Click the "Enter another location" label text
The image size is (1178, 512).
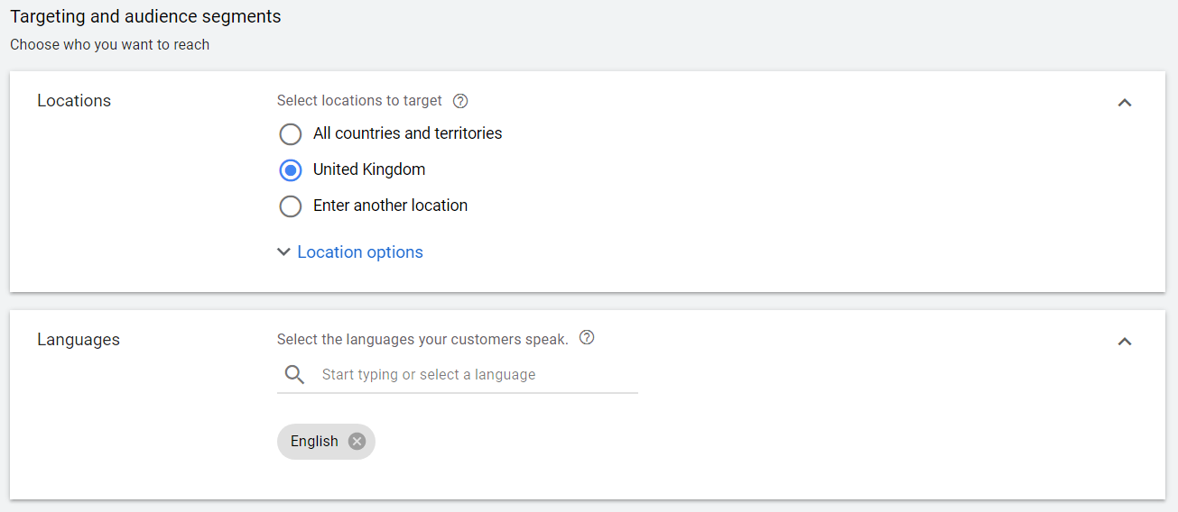(390, 206)
